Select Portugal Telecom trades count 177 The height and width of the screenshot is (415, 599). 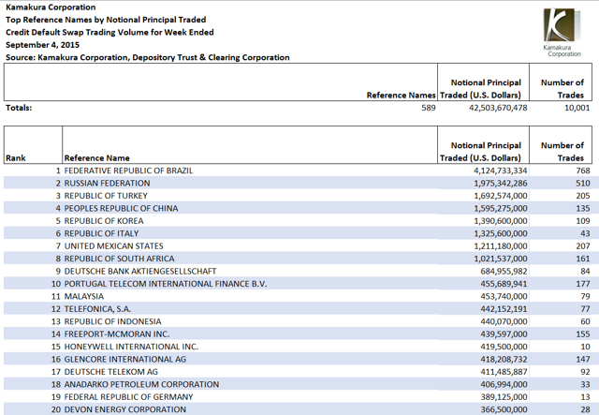[583, 284]
